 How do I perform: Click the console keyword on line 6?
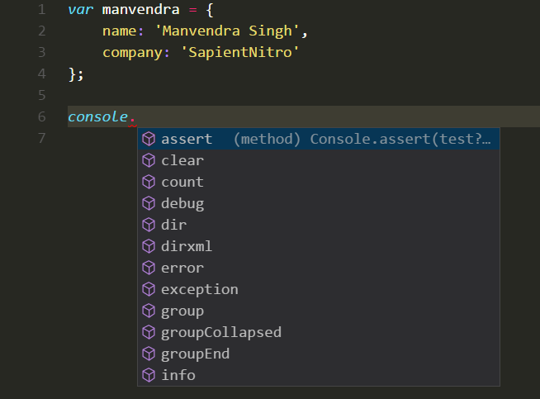click(x=97, y=116)
